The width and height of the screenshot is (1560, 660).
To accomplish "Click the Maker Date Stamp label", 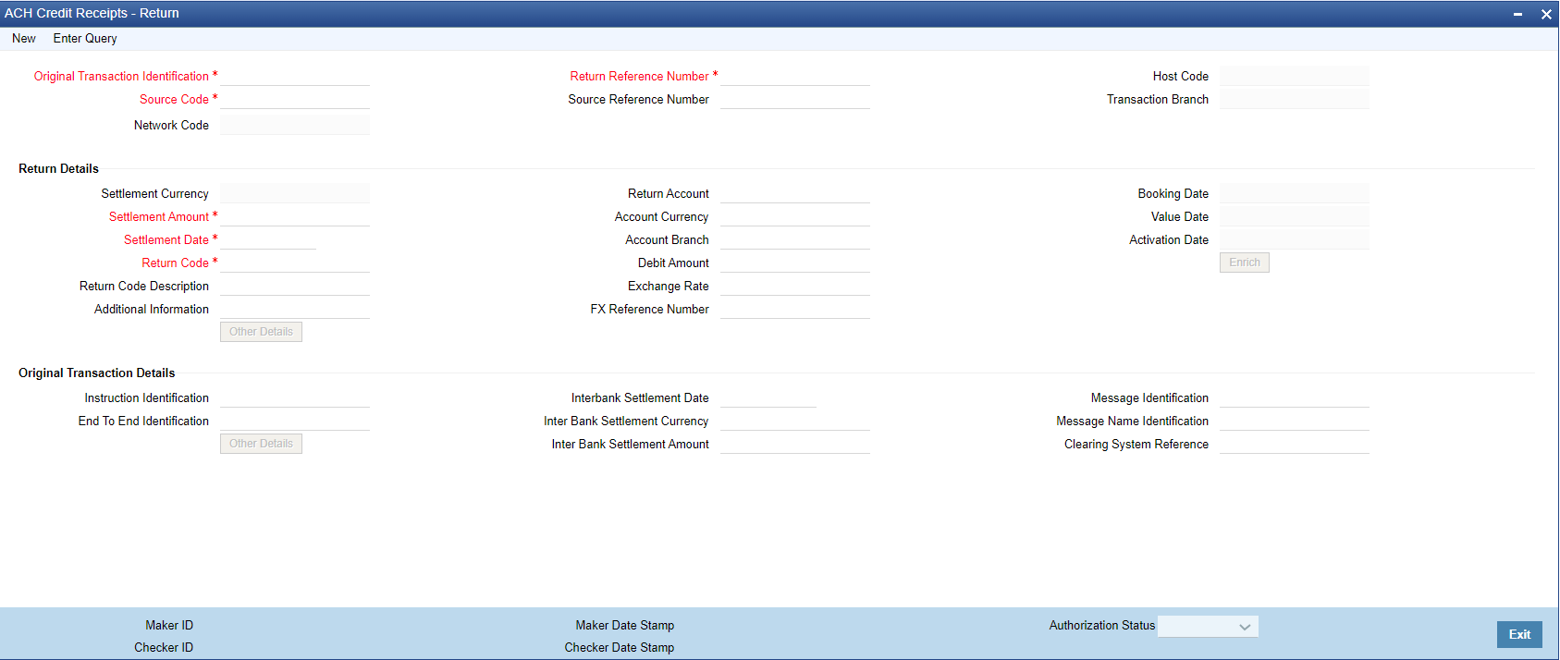I will [x=625, y=625].
